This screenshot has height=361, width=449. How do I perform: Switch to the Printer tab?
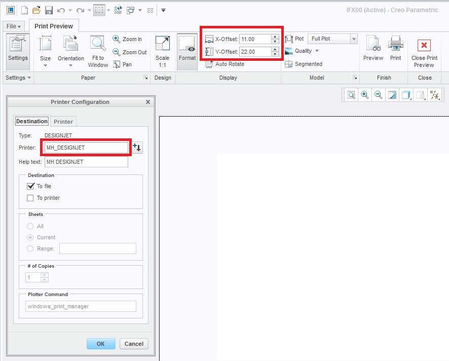click(x=63, y=122)
